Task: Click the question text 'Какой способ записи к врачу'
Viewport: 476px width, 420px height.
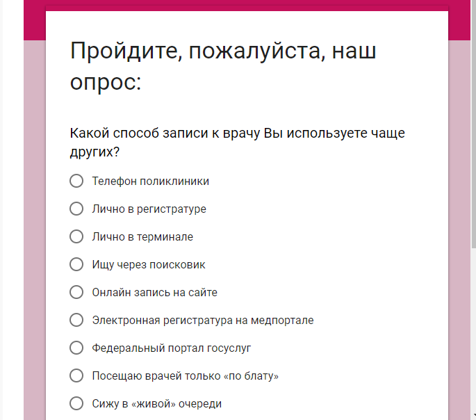Action: (x=236, y=141)
